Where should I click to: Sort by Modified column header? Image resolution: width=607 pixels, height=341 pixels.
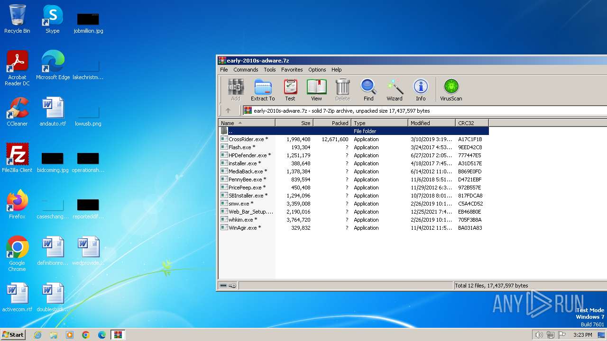(x=432, y=123)
